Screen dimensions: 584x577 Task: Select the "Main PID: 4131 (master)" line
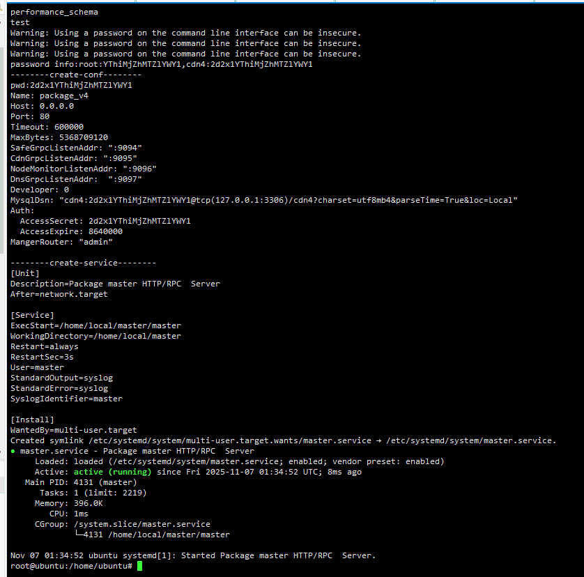click(x=81, y=482)
